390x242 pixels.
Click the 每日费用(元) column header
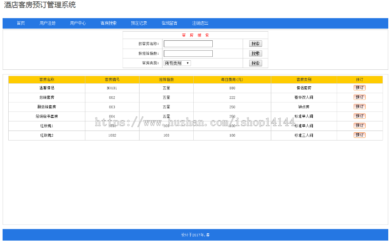(x=232, y=80)
